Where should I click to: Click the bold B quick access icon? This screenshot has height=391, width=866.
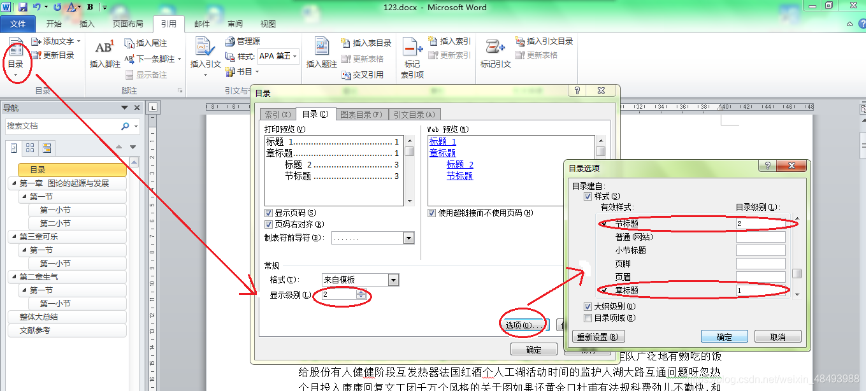[x=90, y=7]
